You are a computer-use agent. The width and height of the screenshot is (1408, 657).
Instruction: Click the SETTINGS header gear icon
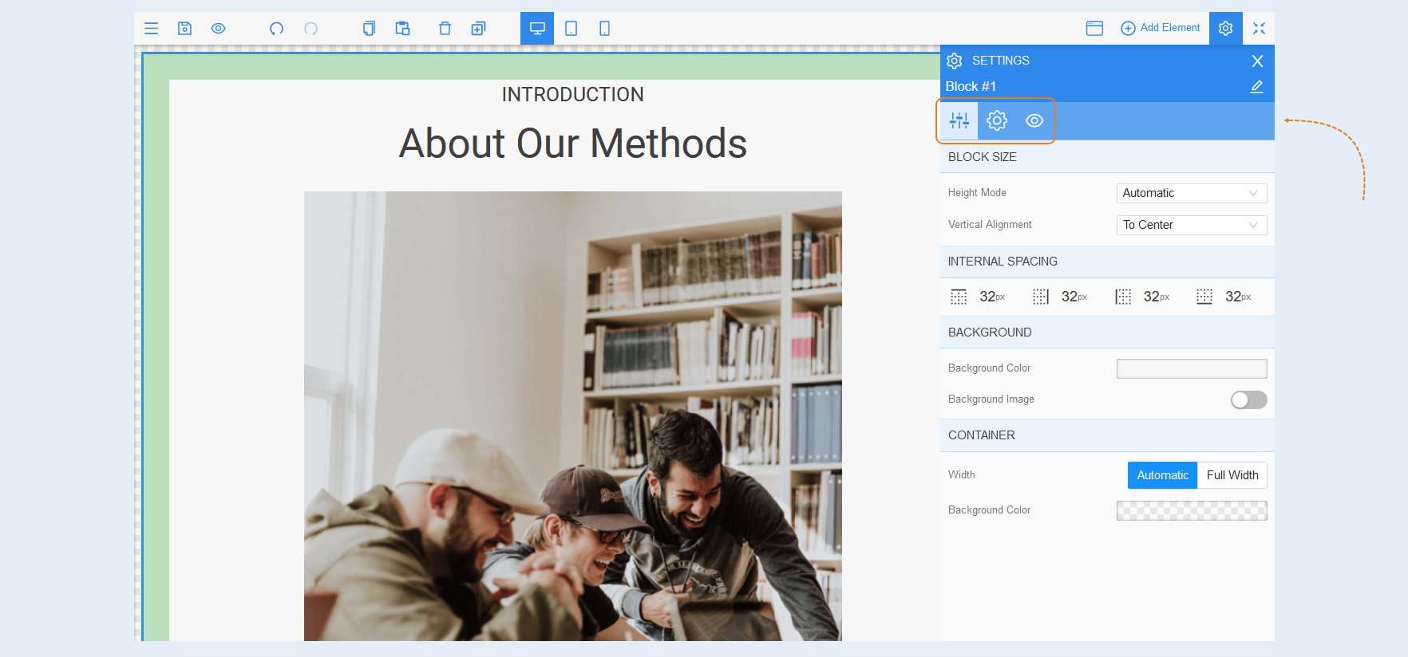click(954, 61)
